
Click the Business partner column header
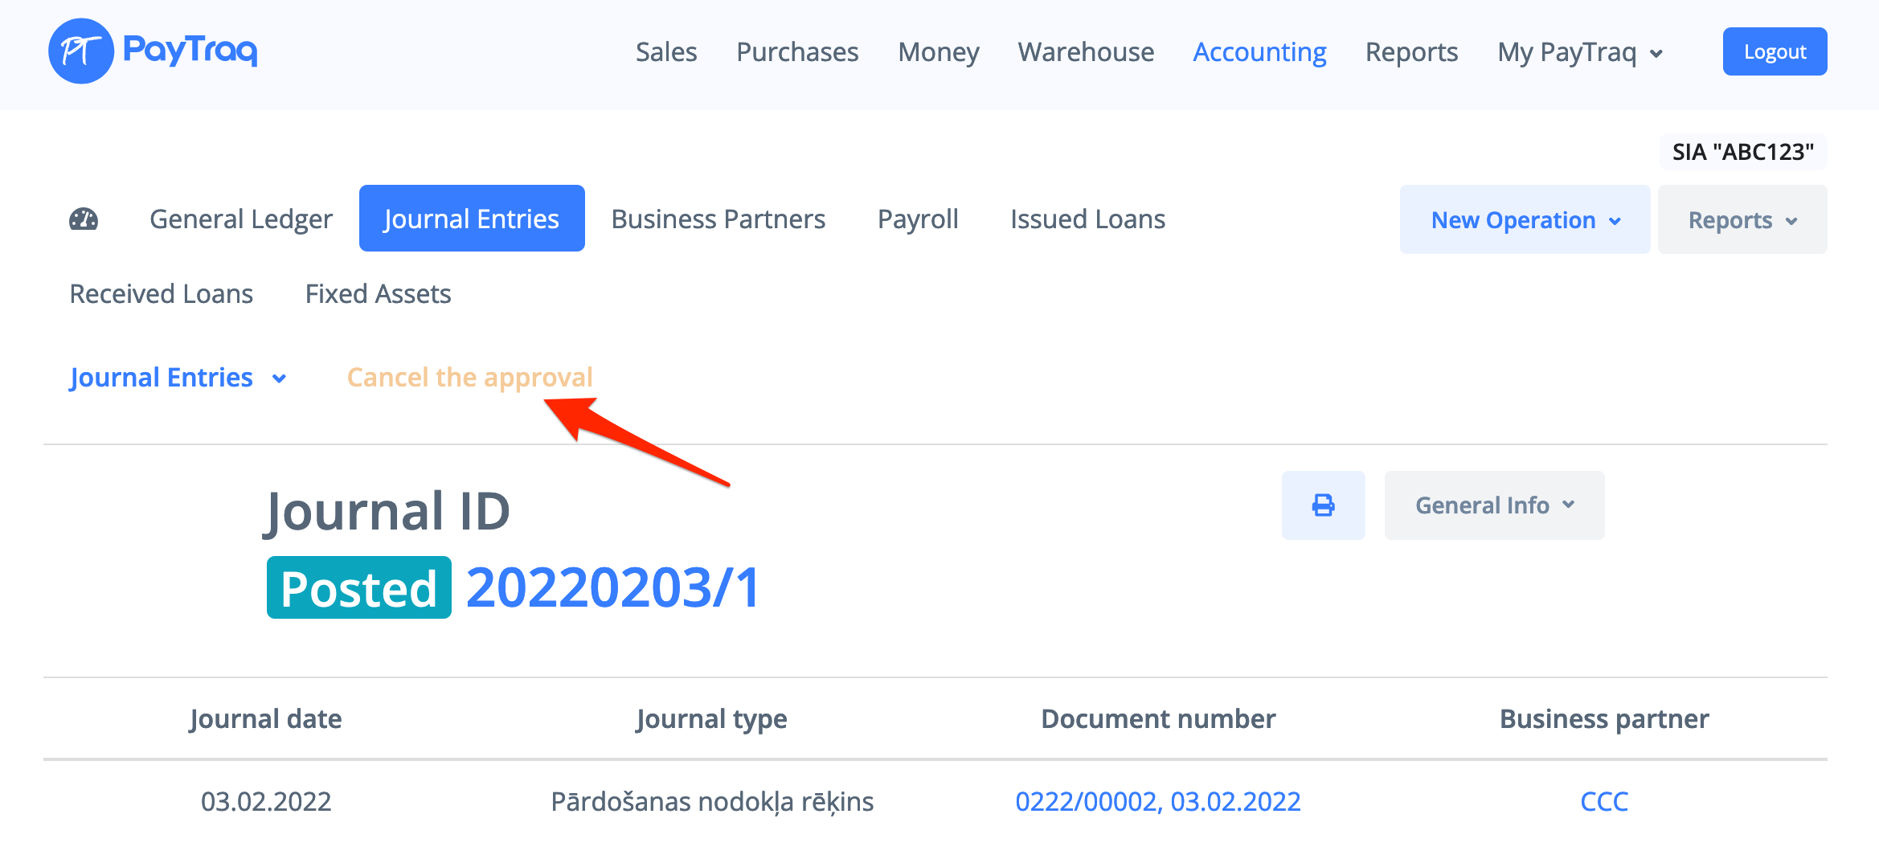pyautogui.click(x=1604, y=718)
